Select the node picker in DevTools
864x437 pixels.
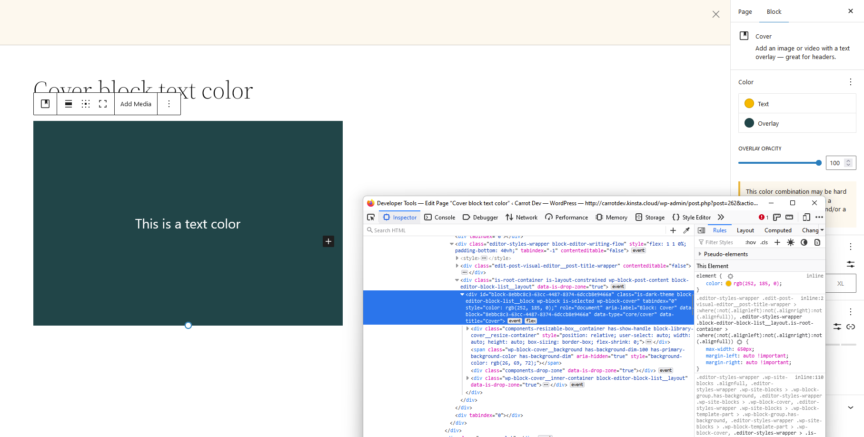pos(370,217)
